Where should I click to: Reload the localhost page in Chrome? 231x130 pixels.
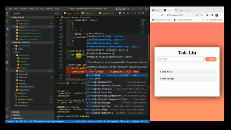[162, 15]
